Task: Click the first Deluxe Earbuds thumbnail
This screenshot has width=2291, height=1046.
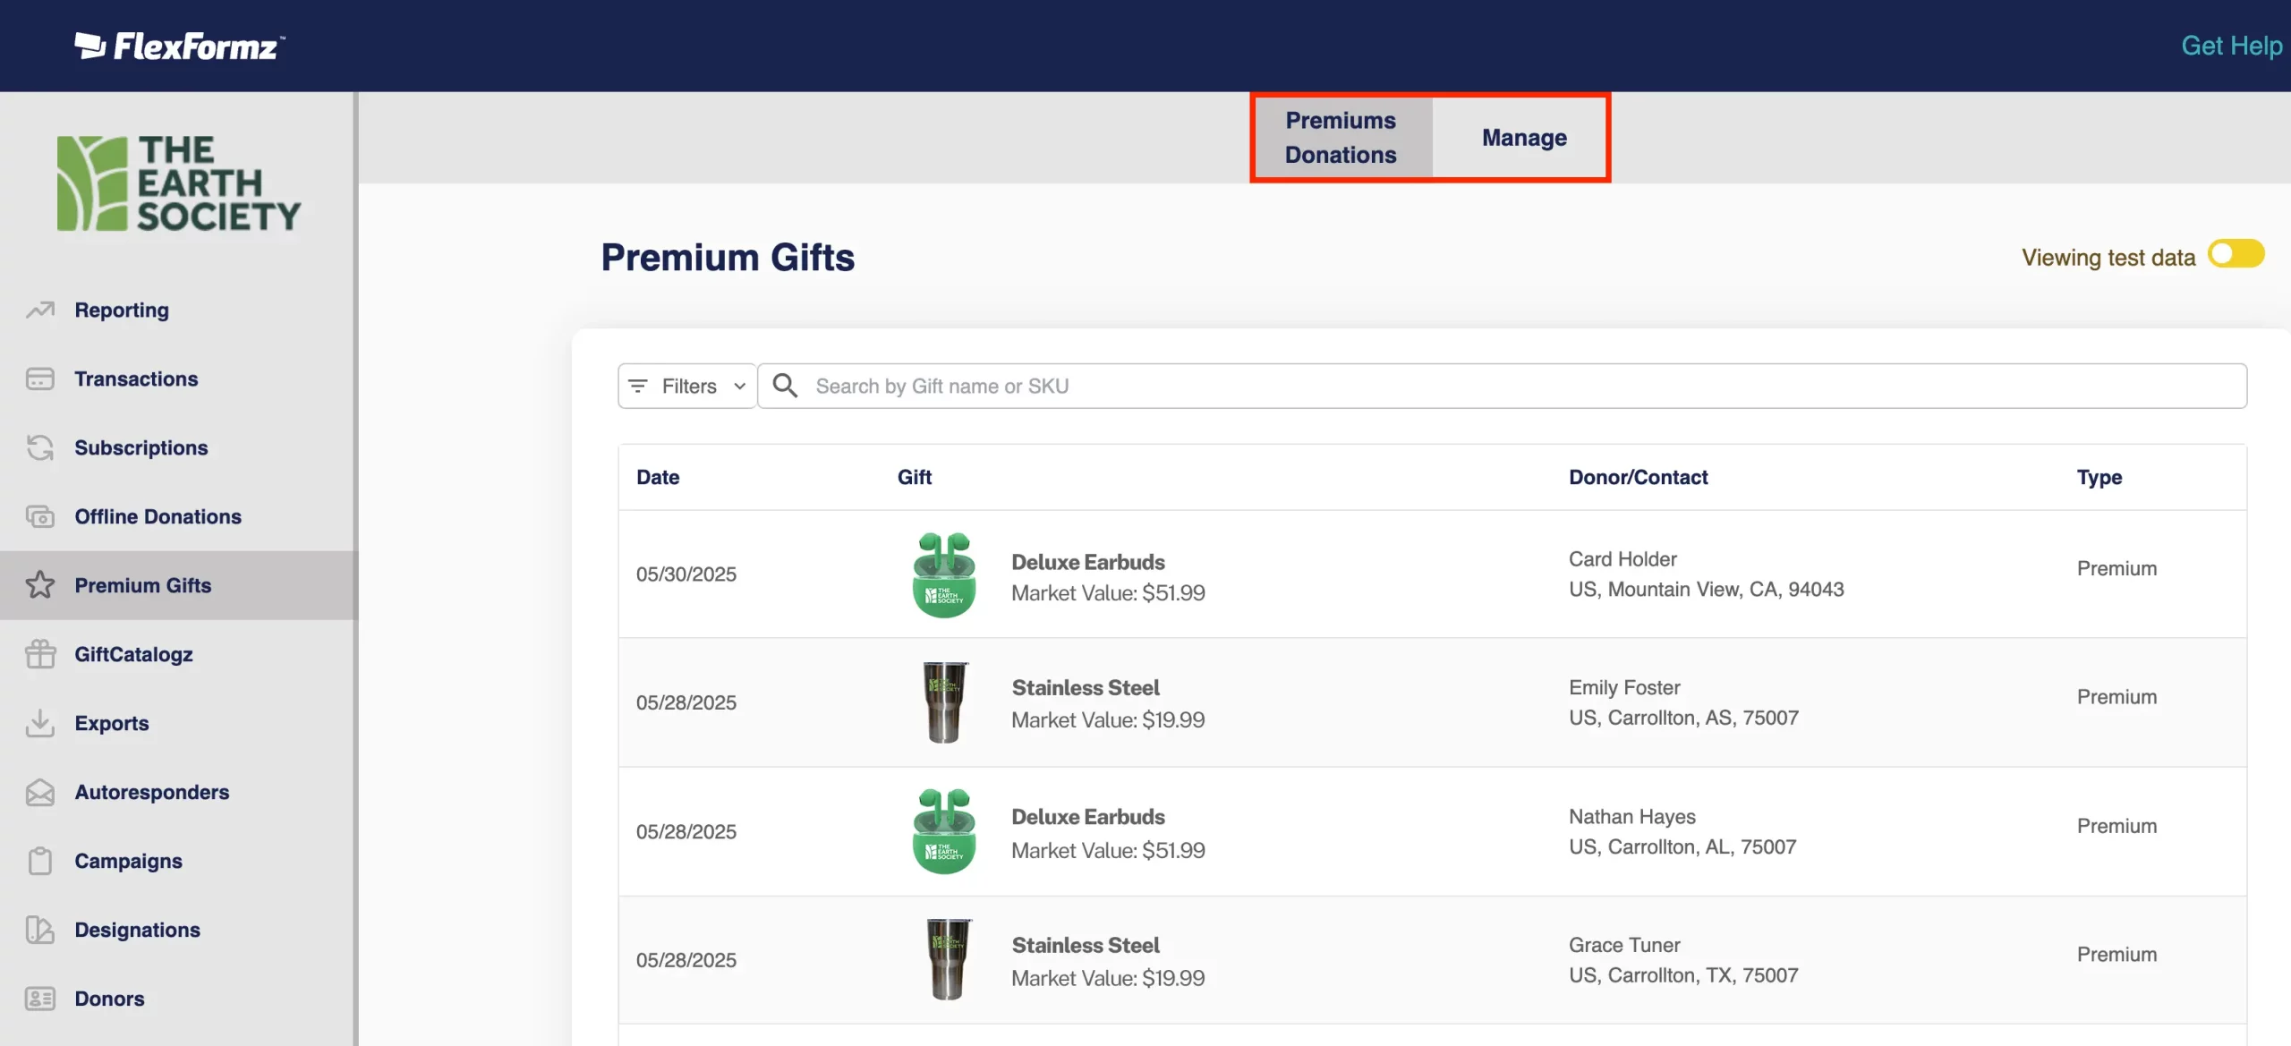Action: [x=943, y=574]
